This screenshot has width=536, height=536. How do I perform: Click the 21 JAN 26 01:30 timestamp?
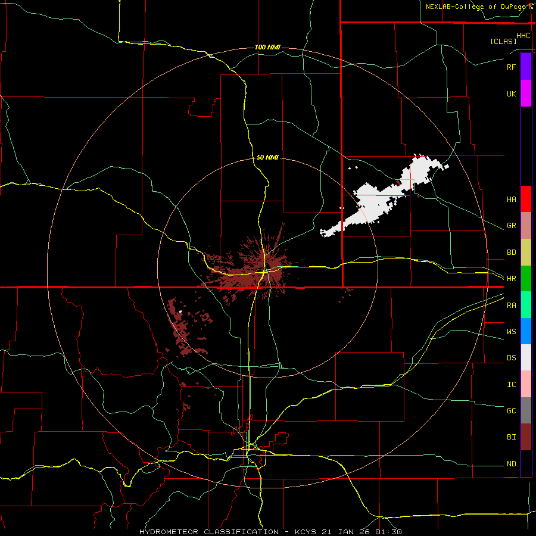coord(362,532)
